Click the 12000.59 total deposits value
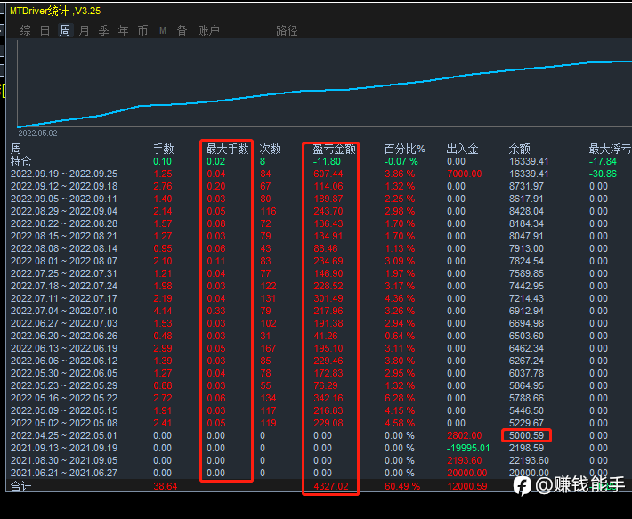This screenshot has width=632, height=519. pyautogui.click(x=467, y=486)
